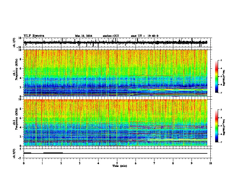237x183 pixels.
Task: Click time axis tick label "1"
Action: click(42, 163)
